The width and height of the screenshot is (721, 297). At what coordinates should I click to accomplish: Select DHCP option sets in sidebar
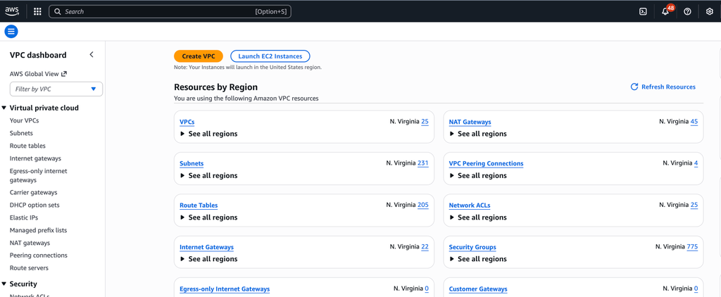(x=35, y=205)
